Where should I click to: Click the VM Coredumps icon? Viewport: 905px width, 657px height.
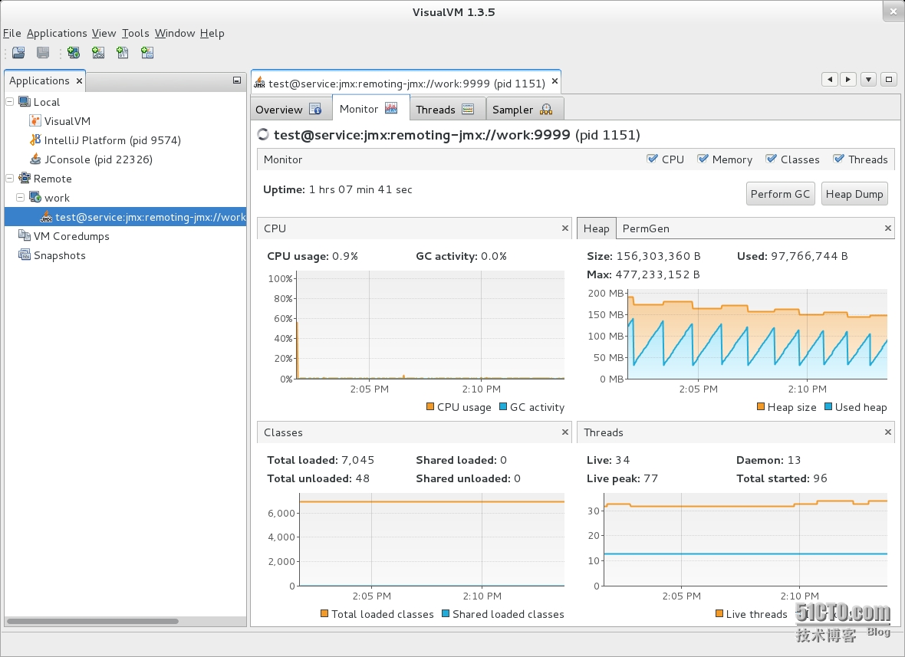pyautogui.click(x=25, y=236)
